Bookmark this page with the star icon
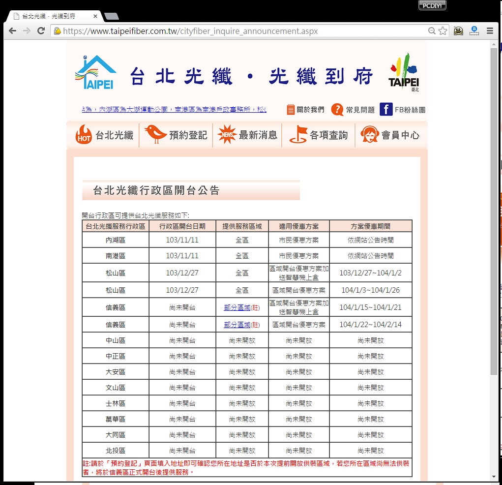The image size is (502, 485). (x=443, y=31)
